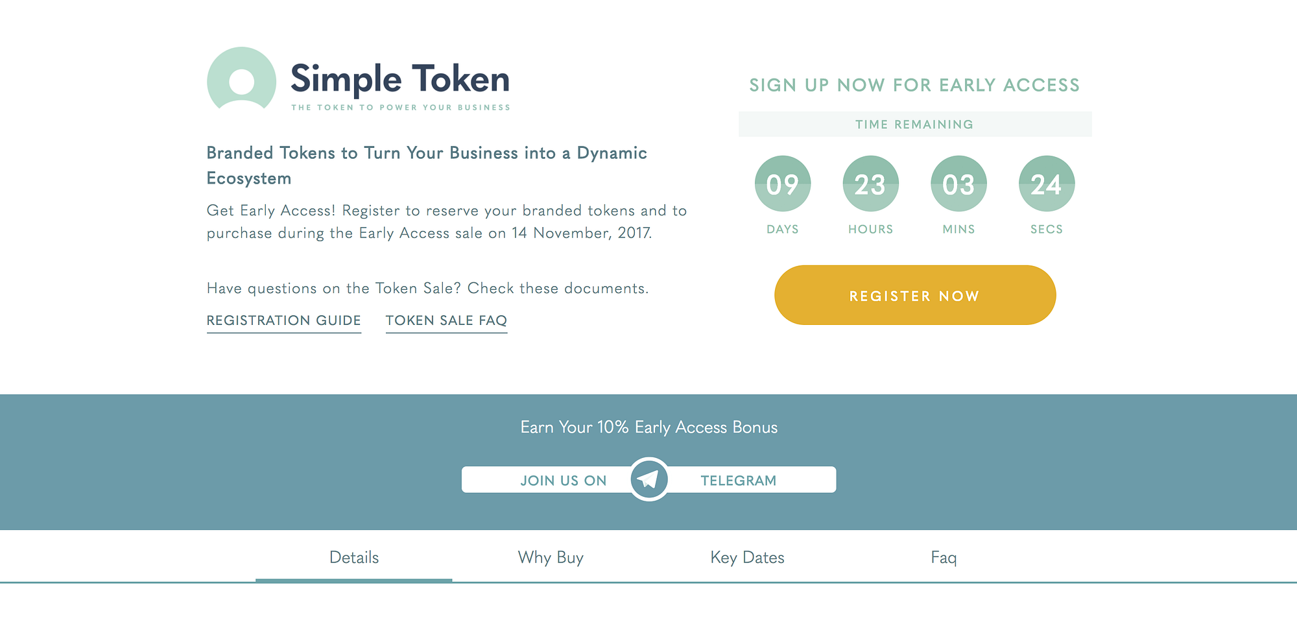Screen dimensions: 1297x635
Task: Click the hours countdown circle
Action: pos(870,184)
